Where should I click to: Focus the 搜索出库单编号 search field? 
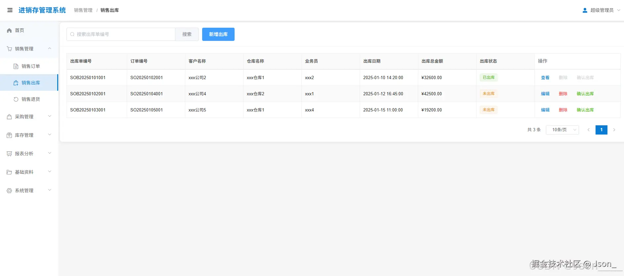point(121,34)
